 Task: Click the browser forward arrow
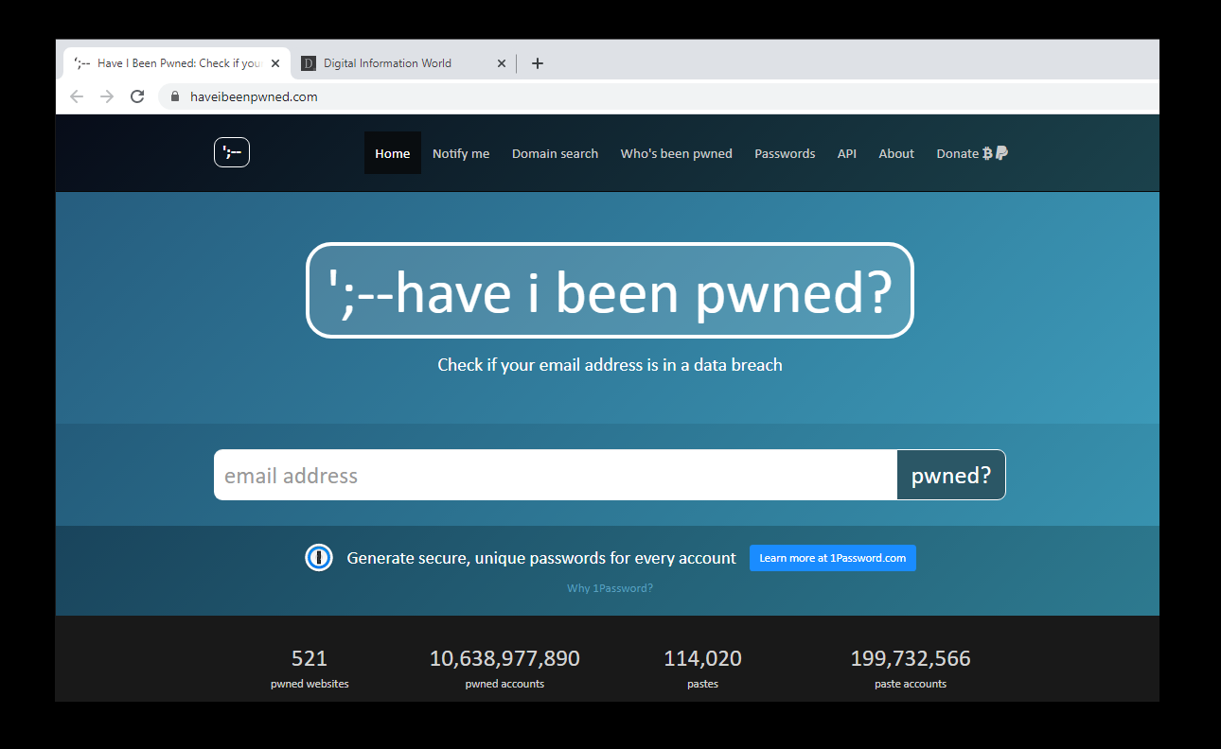tap(107, 96)
